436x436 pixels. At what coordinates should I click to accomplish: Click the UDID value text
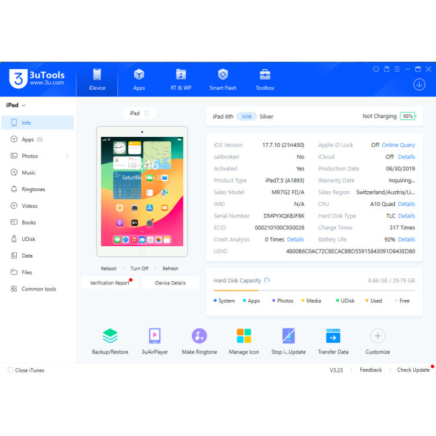coord(350,252)
